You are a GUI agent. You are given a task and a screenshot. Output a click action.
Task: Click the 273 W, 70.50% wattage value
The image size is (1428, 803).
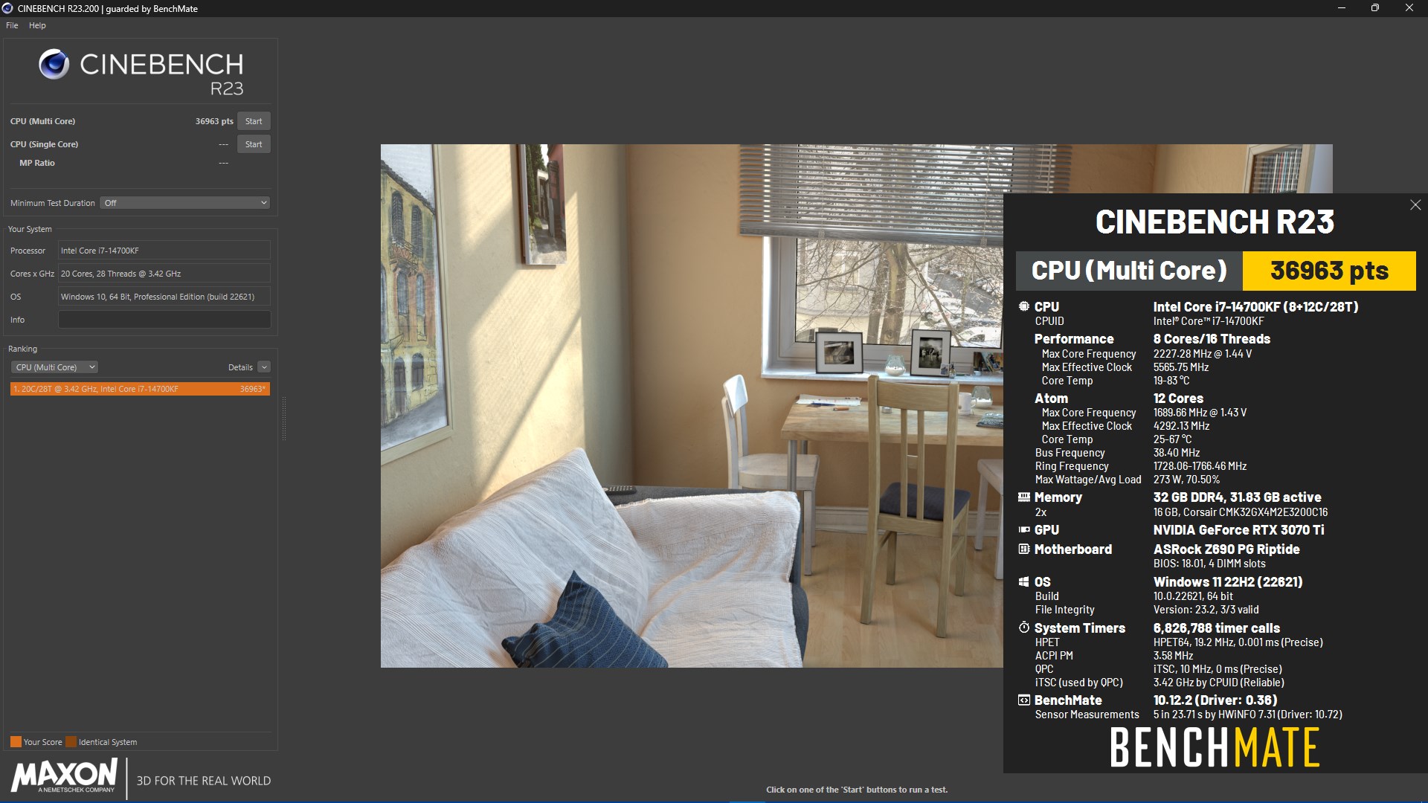1186,480
